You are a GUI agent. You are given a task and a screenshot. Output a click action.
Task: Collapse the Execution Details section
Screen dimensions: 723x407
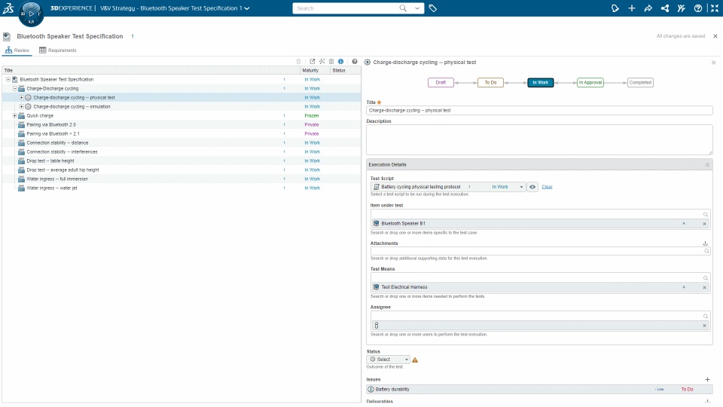pos(707,165)
